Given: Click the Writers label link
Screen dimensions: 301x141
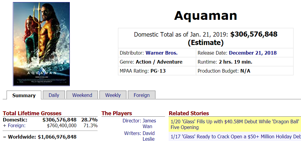Looking at the screenshot, I should pos(132,133).
